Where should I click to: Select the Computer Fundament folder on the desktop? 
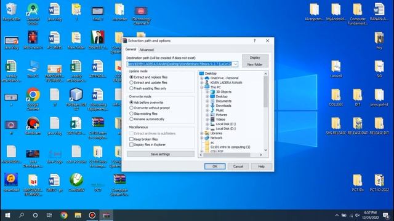click(358, 14)
